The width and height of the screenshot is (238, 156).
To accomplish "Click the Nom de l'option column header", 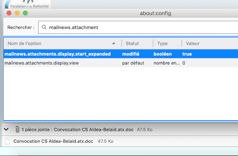I will tap(63, 43).
